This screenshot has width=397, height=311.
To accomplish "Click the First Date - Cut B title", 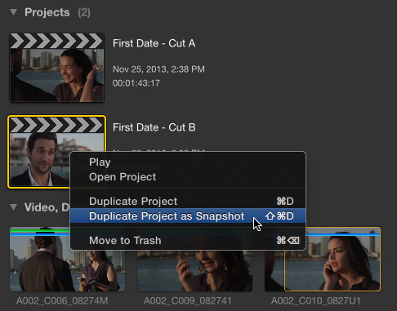I will click(154, 127).
